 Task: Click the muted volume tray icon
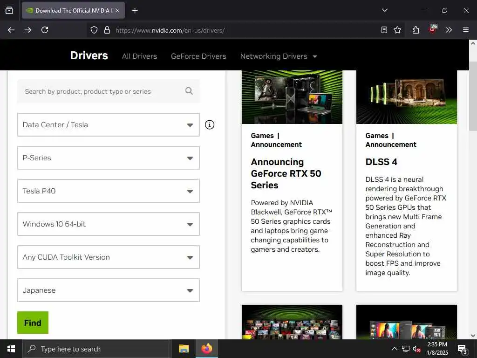(417, 349)
